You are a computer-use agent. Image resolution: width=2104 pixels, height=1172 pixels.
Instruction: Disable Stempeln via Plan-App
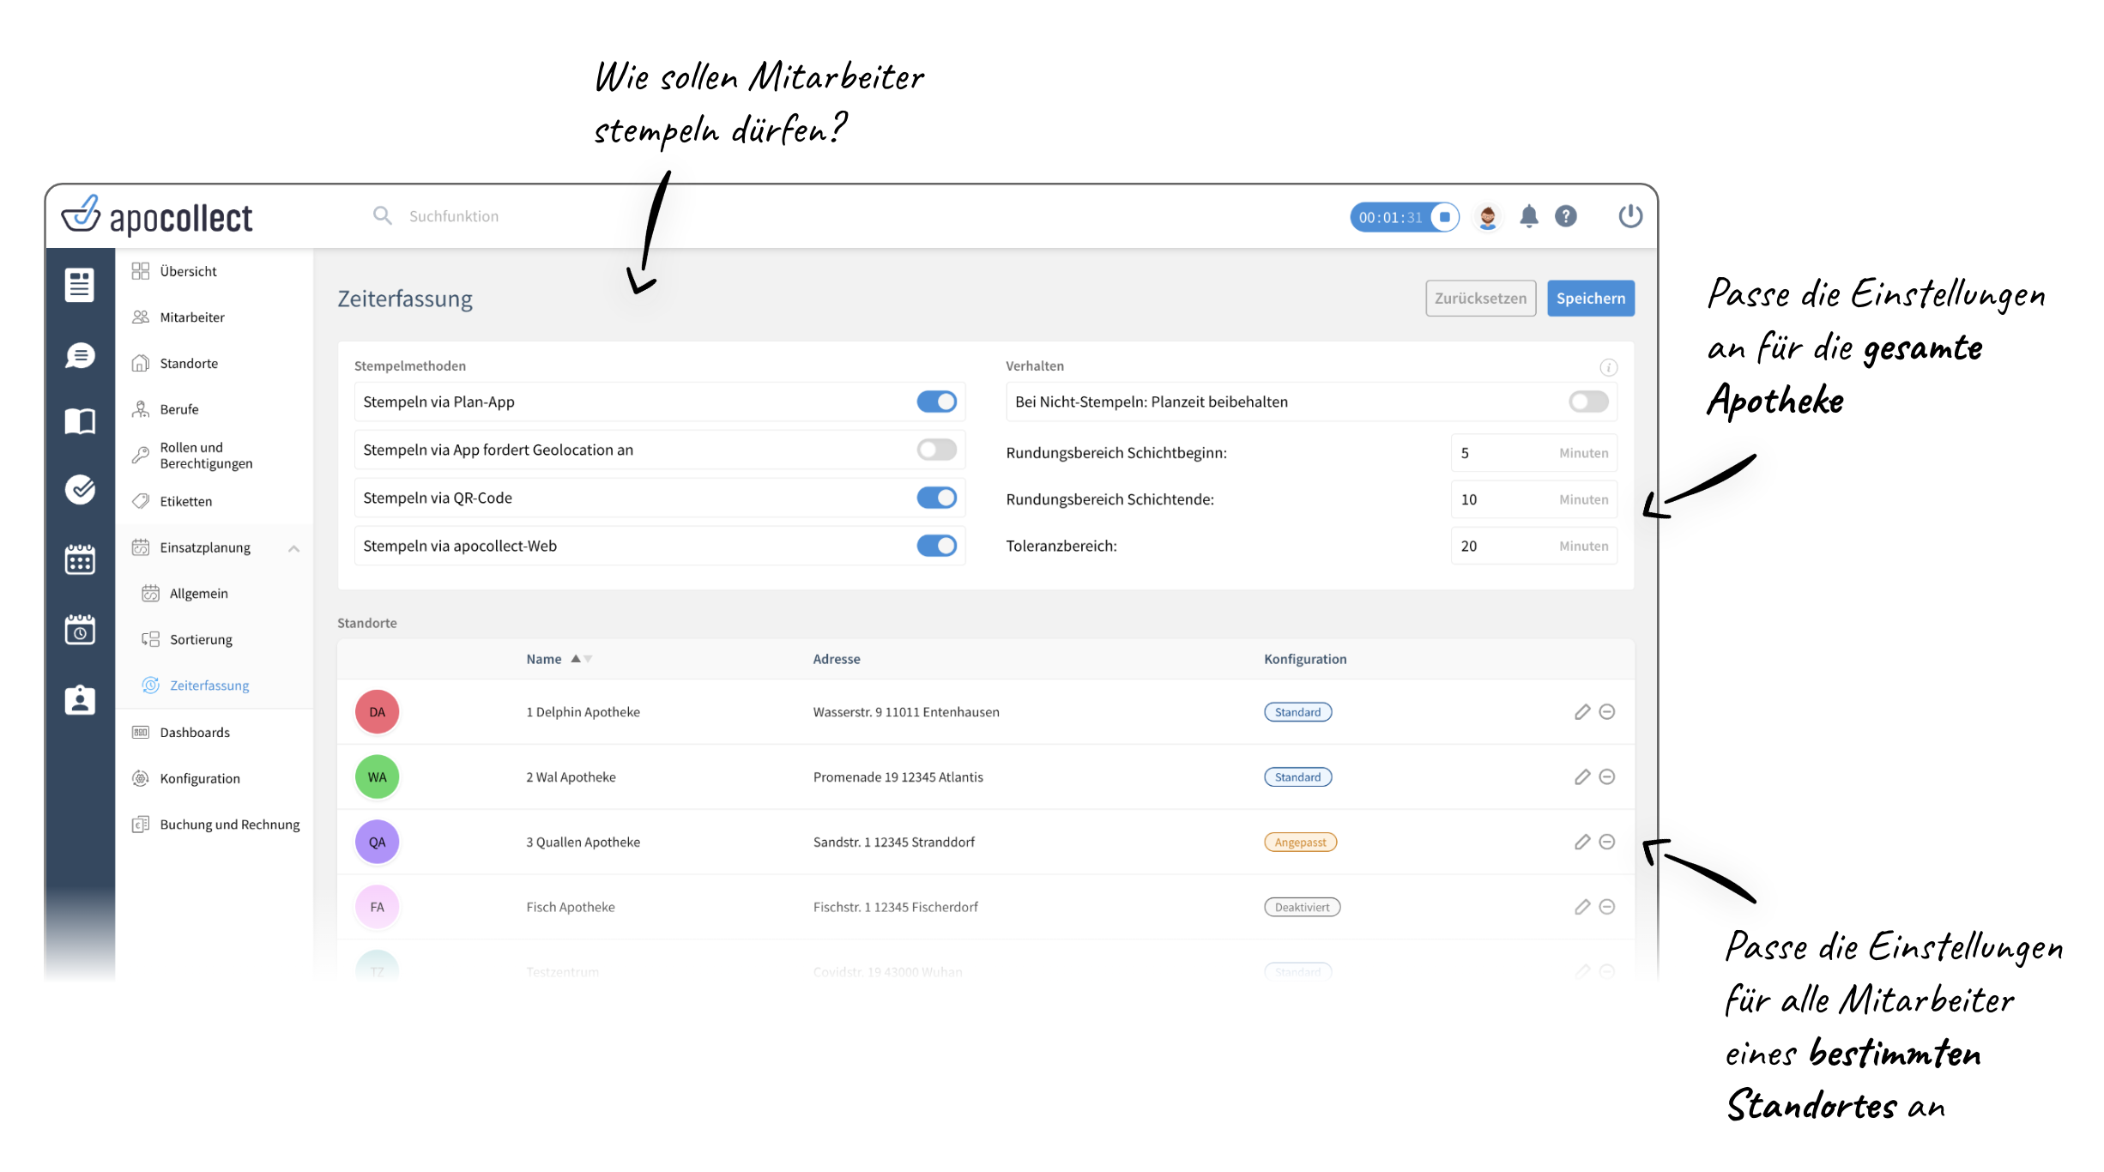coord(936,402)
